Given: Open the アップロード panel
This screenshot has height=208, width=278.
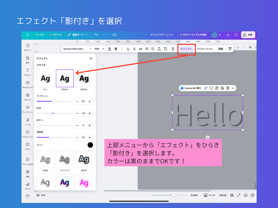Looking at the screenshot, I should pos(27,109).
